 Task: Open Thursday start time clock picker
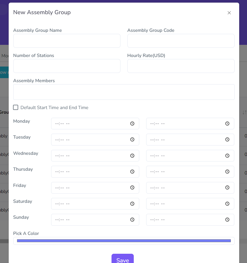[132, 172]
